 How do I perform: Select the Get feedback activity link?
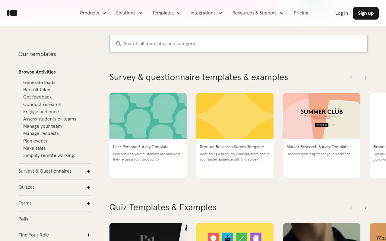37,97
